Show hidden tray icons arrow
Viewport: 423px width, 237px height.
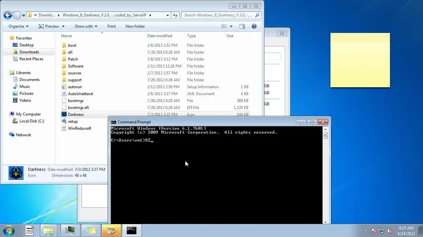(365, 231)
